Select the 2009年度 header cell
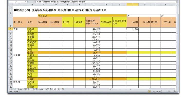This screenshot has width=185, height=98. point(44,22)
